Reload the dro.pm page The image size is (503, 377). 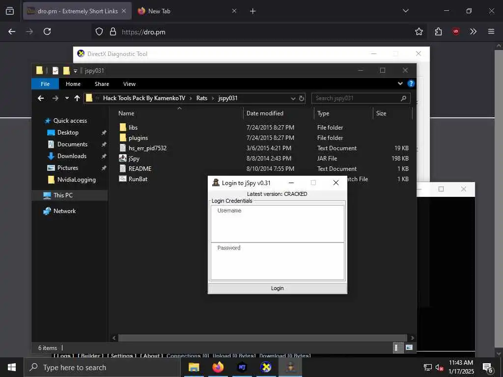coord(47,31)
